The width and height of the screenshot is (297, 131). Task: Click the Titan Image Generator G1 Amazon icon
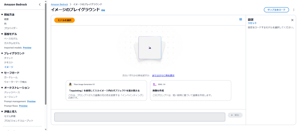click(x=70, y=84)
